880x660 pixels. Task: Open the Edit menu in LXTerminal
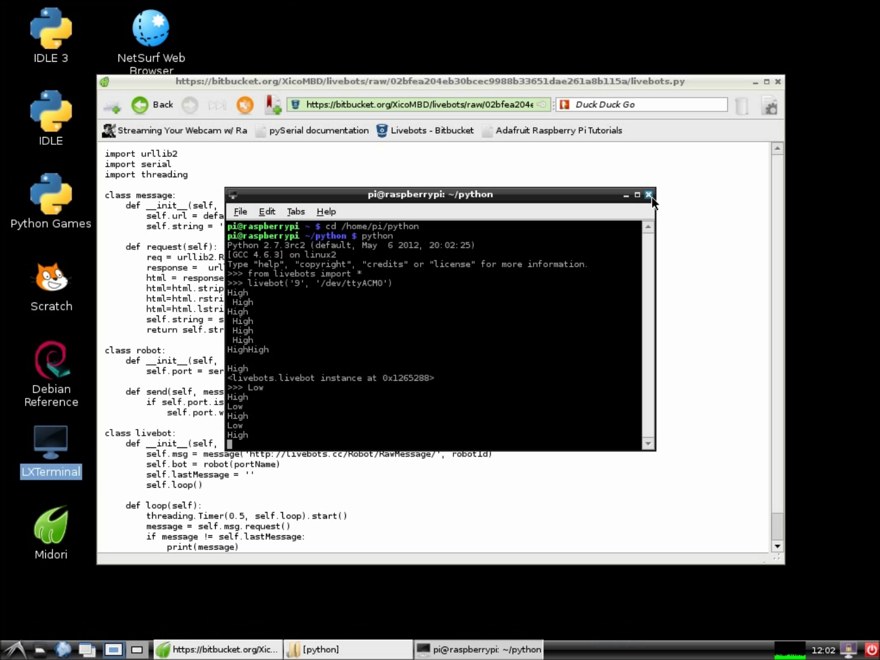[x=267, y=211]
